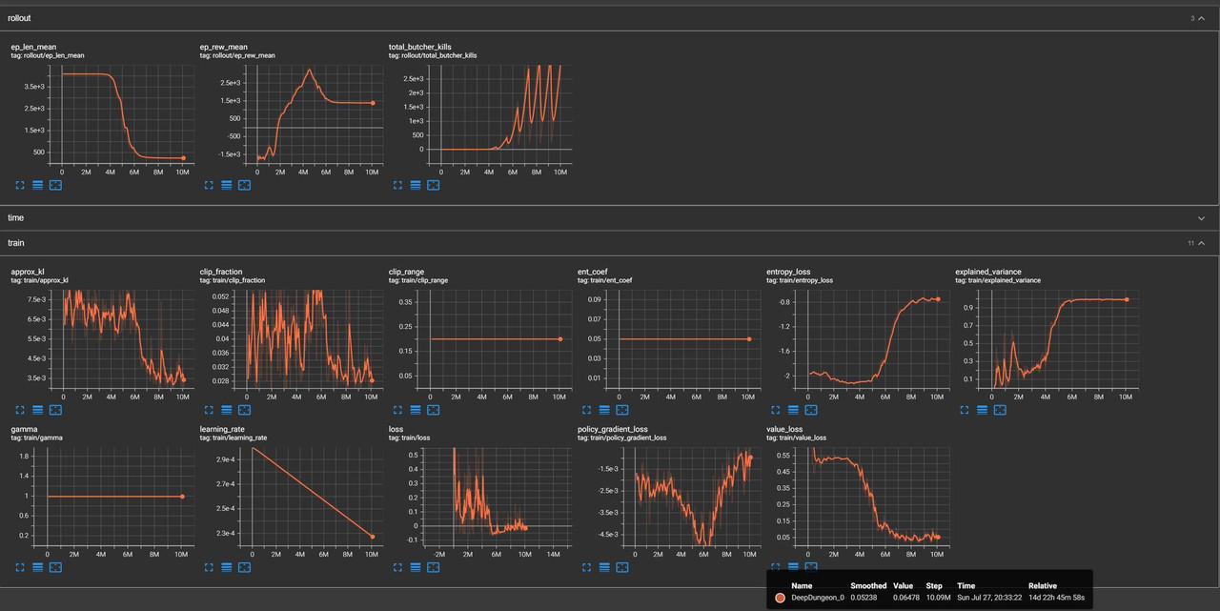Fit entropy_loss chart domain to data

[x=811, y=410]
